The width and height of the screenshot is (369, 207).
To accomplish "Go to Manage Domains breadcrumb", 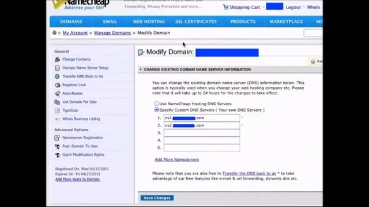I will coord(112,33).
